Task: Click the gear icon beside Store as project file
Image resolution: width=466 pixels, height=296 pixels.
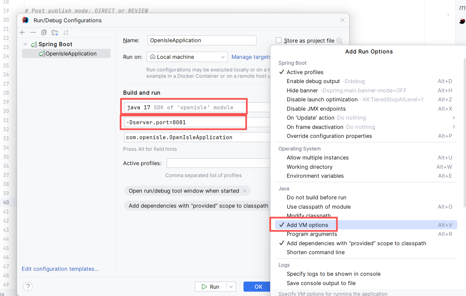Action: click(x=339, y=41)
